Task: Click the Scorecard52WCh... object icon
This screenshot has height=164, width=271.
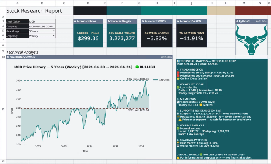Action: tap(143, 21)
